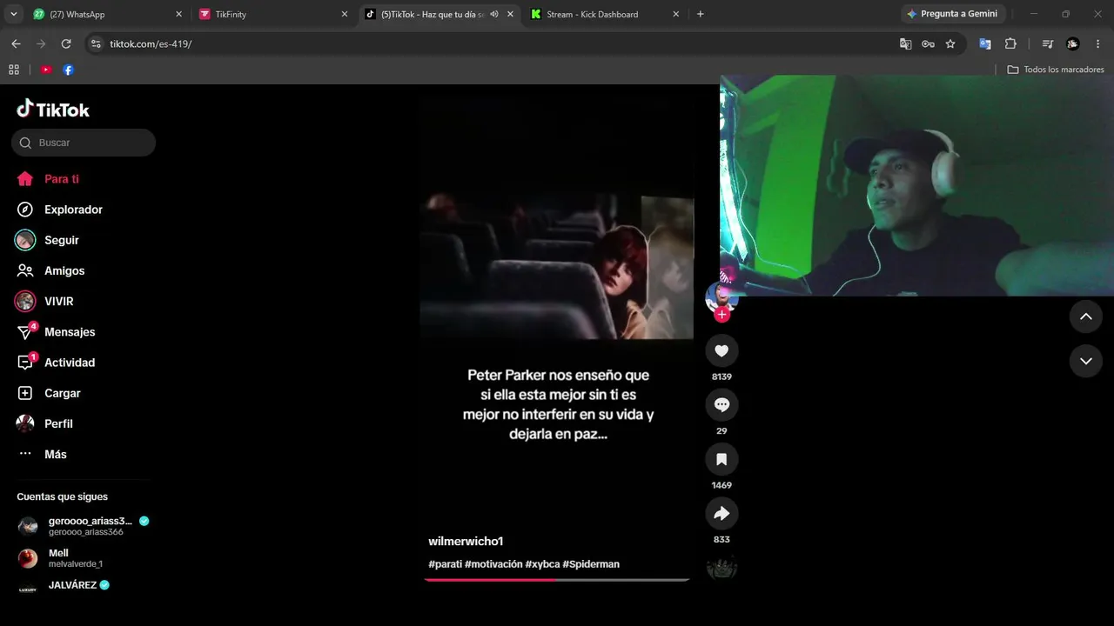Open Todos los marcadores folder
The height and width of the screenshot is (626, 1114).
coord(1056,70)
